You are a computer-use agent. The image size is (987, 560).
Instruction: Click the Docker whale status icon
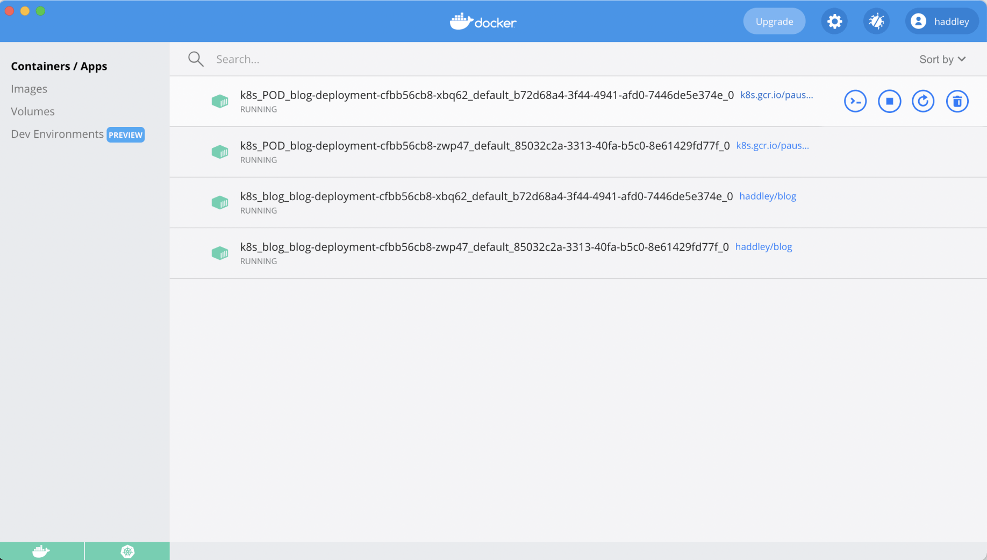[x=41, y=551]
